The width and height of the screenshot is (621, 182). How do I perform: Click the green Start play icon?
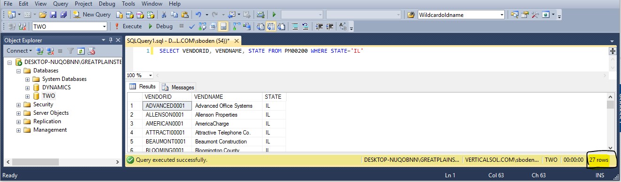(x=274, y=15)
